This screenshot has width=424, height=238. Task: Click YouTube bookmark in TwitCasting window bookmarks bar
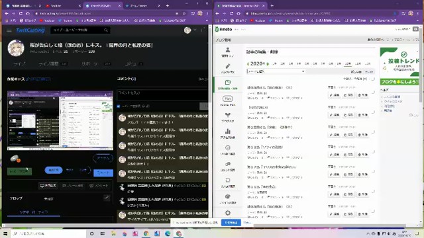47,20
